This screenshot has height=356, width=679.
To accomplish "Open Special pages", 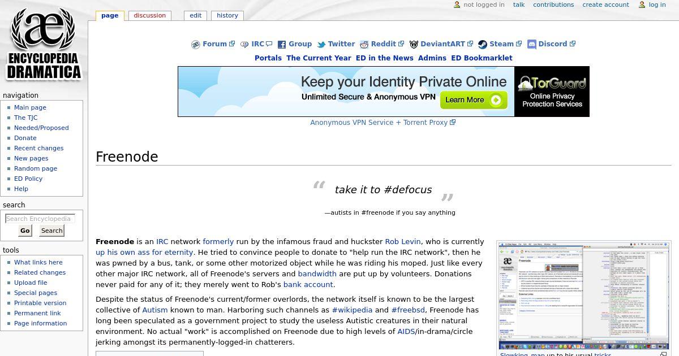I will 36,293.
